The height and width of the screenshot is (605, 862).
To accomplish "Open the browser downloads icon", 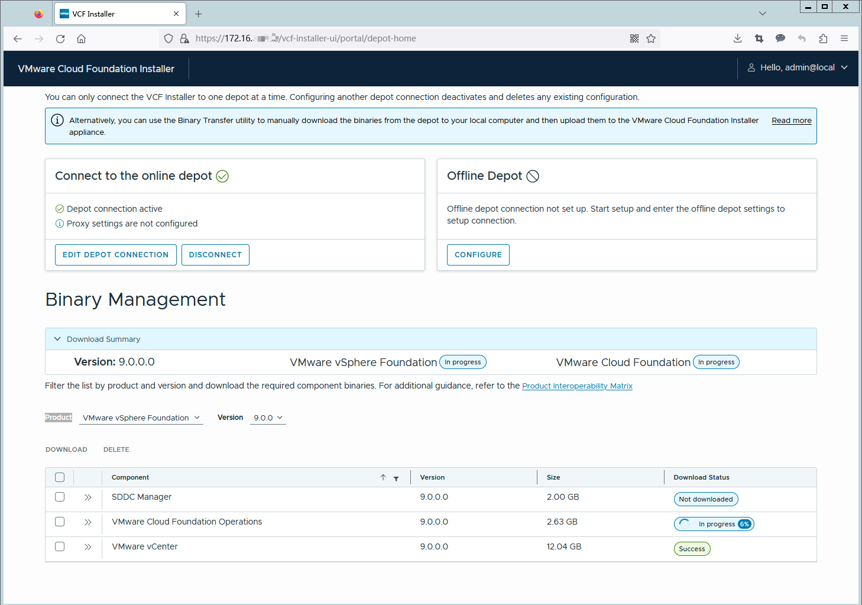I will (737, 38).
